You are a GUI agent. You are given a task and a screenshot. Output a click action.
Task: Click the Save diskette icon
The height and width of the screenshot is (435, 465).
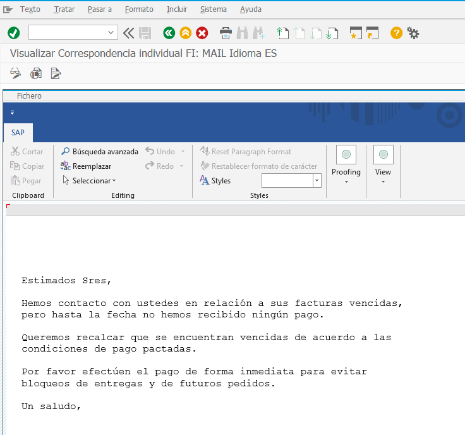[x=145, y=33]
